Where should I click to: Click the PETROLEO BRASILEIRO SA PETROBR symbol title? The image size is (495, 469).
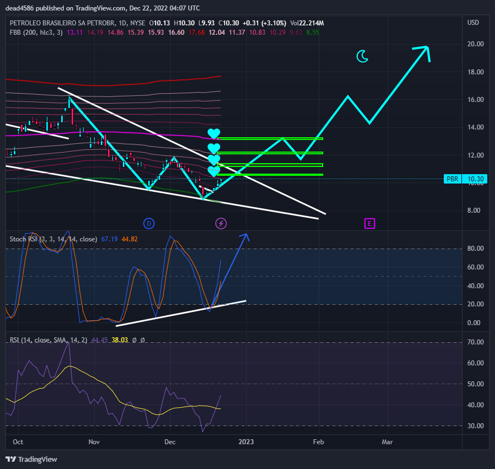click(63, 23)
